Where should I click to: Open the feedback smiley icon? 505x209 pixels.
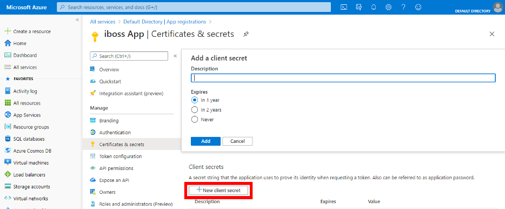pos(418,7)
